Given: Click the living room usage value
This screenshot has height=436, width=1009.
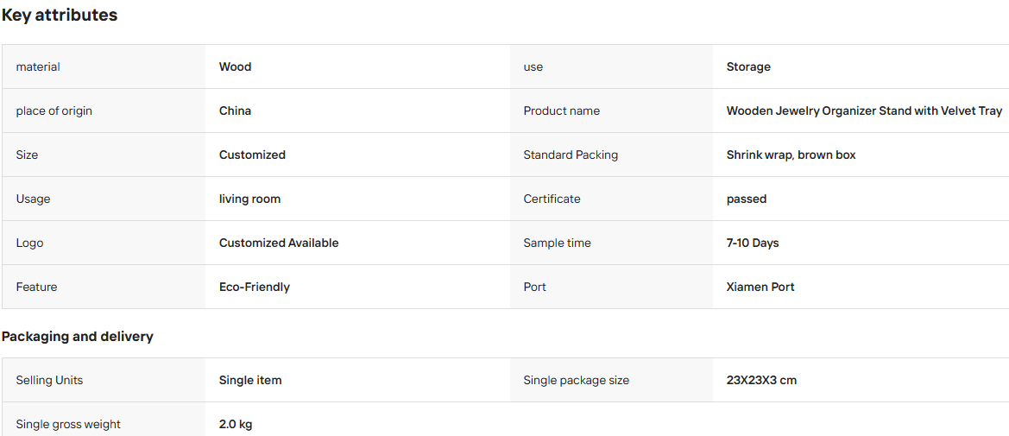Looking at the screenshot, I should [x=249, y=199].
